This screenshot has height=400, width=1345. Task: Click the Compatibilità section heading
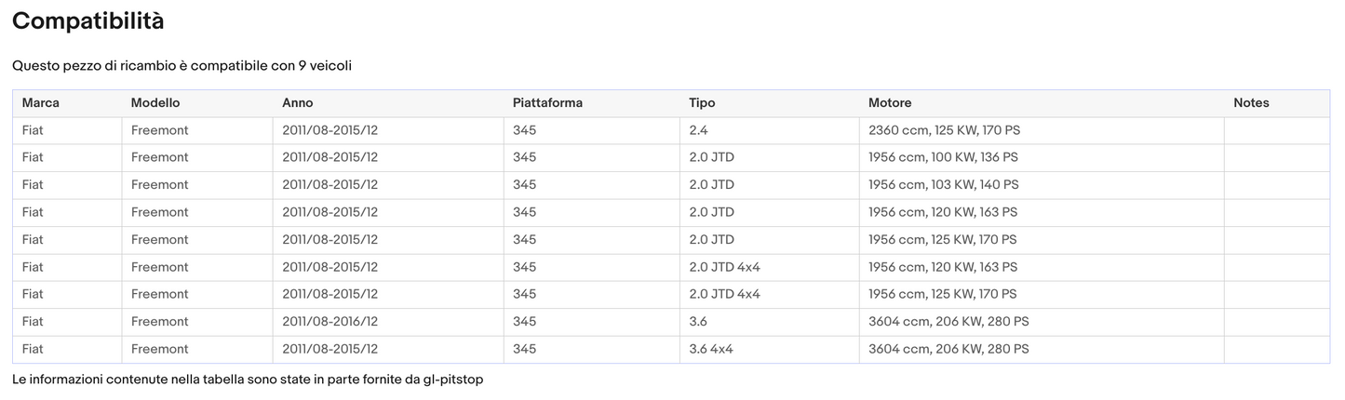(88, 21)
